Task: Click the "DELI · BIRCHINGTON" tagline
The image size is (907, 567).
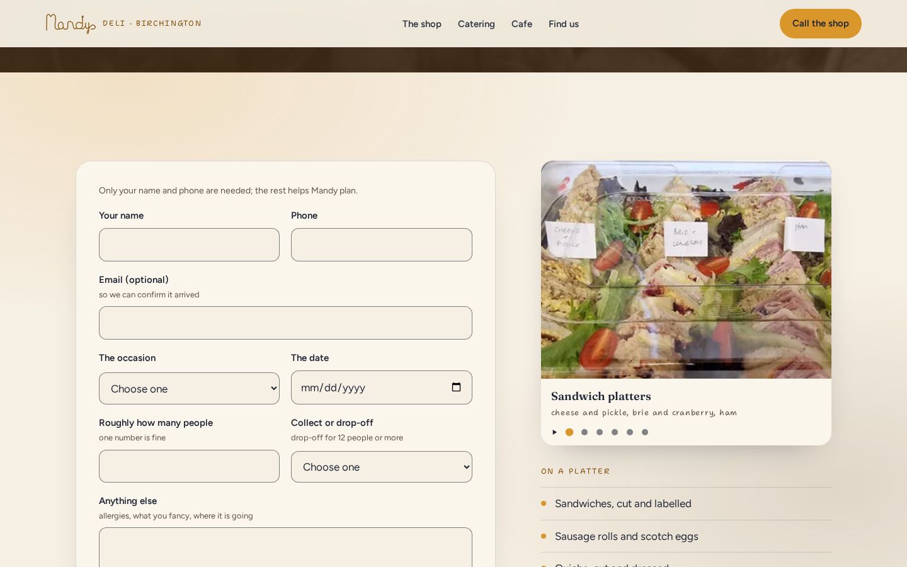Action: tap(152, 23)
